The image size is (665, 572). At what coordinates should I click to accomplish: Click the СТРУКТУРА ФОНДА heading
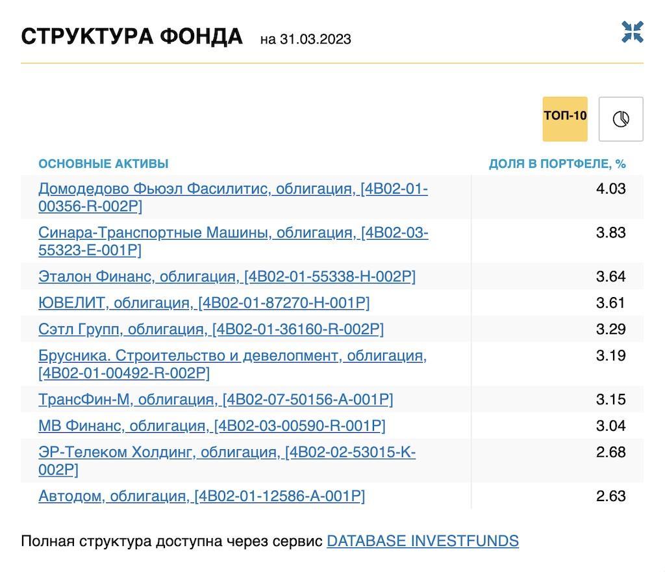132,36
